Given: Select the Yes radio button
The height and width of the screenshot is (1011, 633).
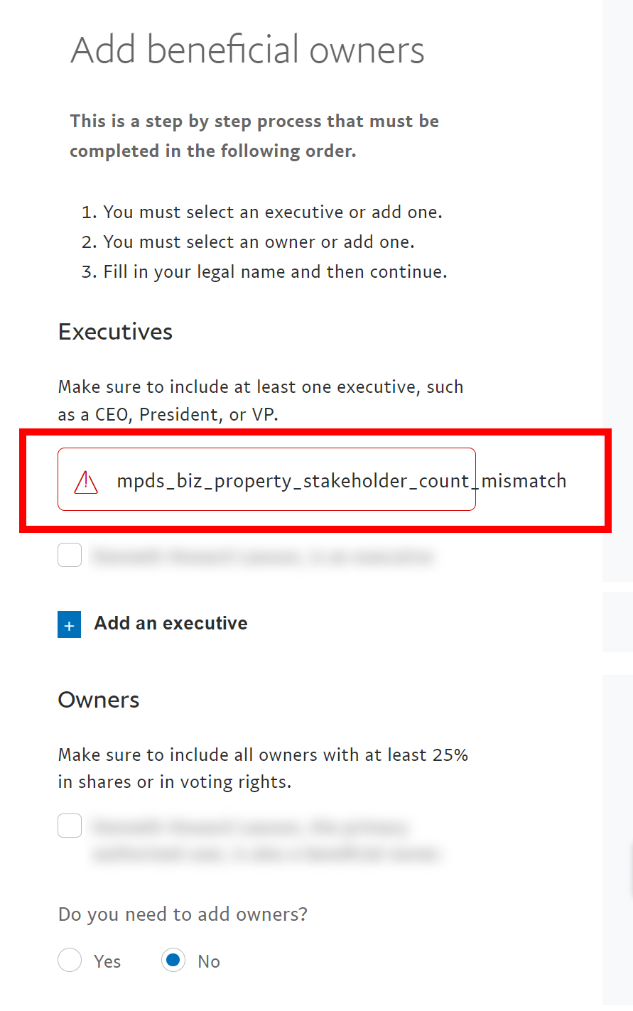Looking at the screenshot, I should 70,961.
